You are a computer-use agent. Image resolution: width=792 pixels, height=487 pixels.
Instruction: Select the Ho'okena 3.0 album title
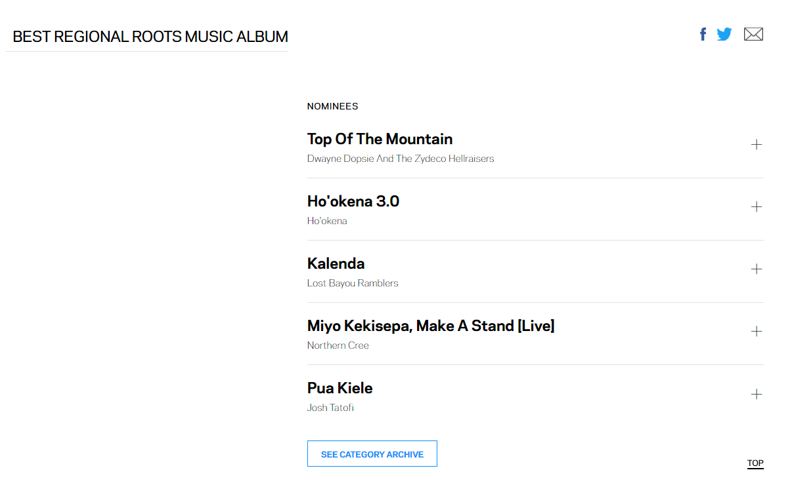(353, 201)
